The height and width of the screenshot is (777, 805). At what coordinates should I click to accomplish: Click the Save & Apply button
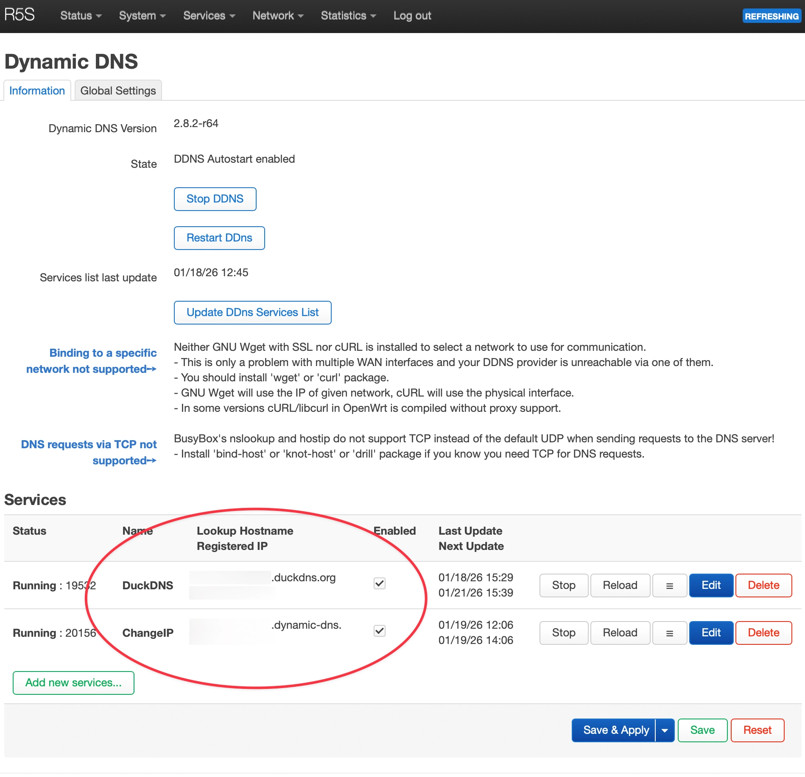click(x=614, y=730)
